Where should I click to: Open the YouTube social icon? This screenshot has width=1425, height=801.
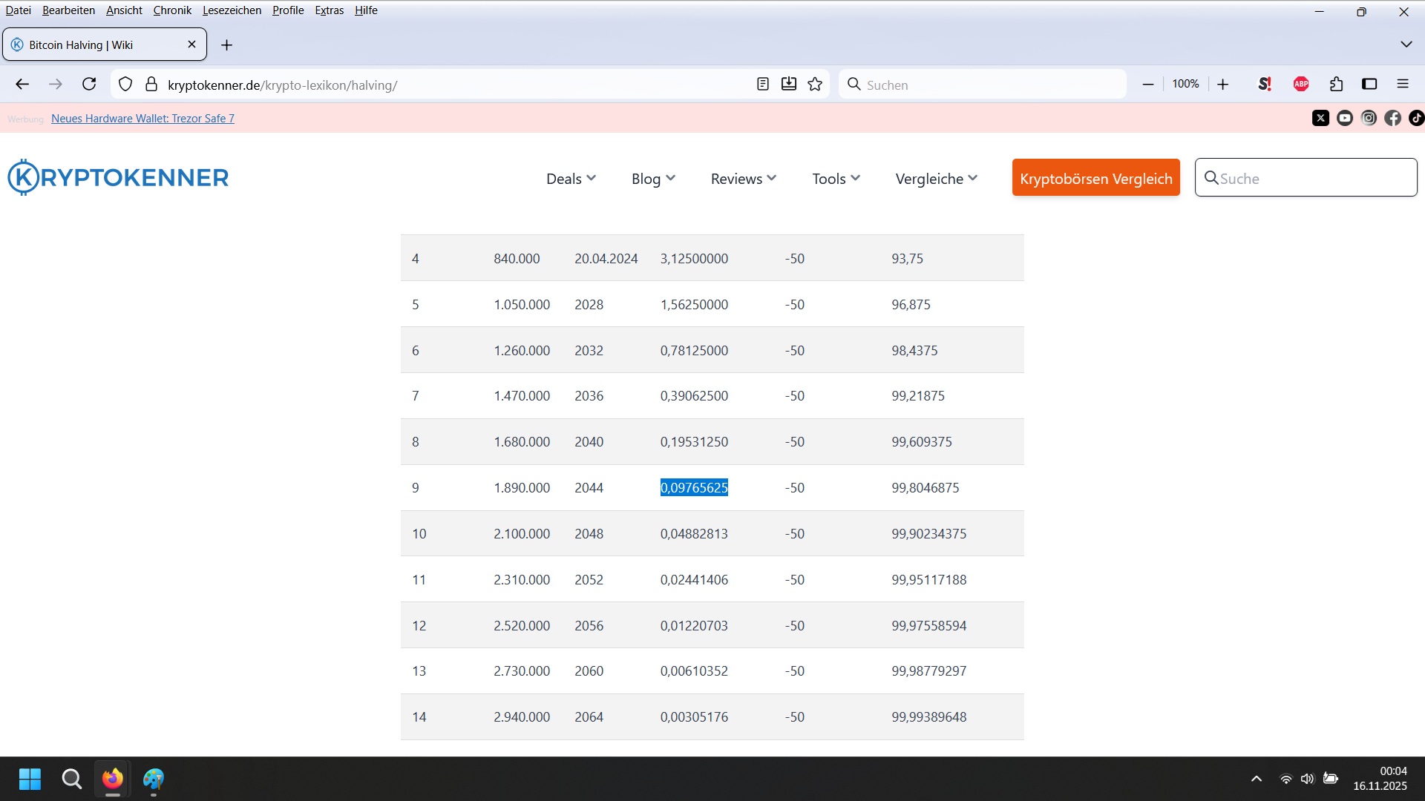(x=1345, y=118)
